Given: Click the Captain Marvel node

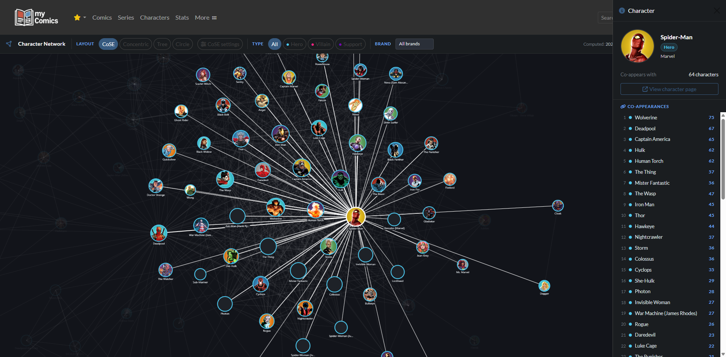Looking at the screenshot, I should pyautogui.click(x=289, y=77).
